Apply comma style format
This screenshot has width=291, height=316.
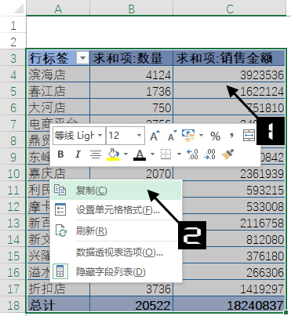(x=231, y=136)
